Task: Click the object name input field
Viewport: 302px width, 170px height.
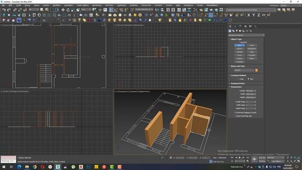Action: click(244, 70)
